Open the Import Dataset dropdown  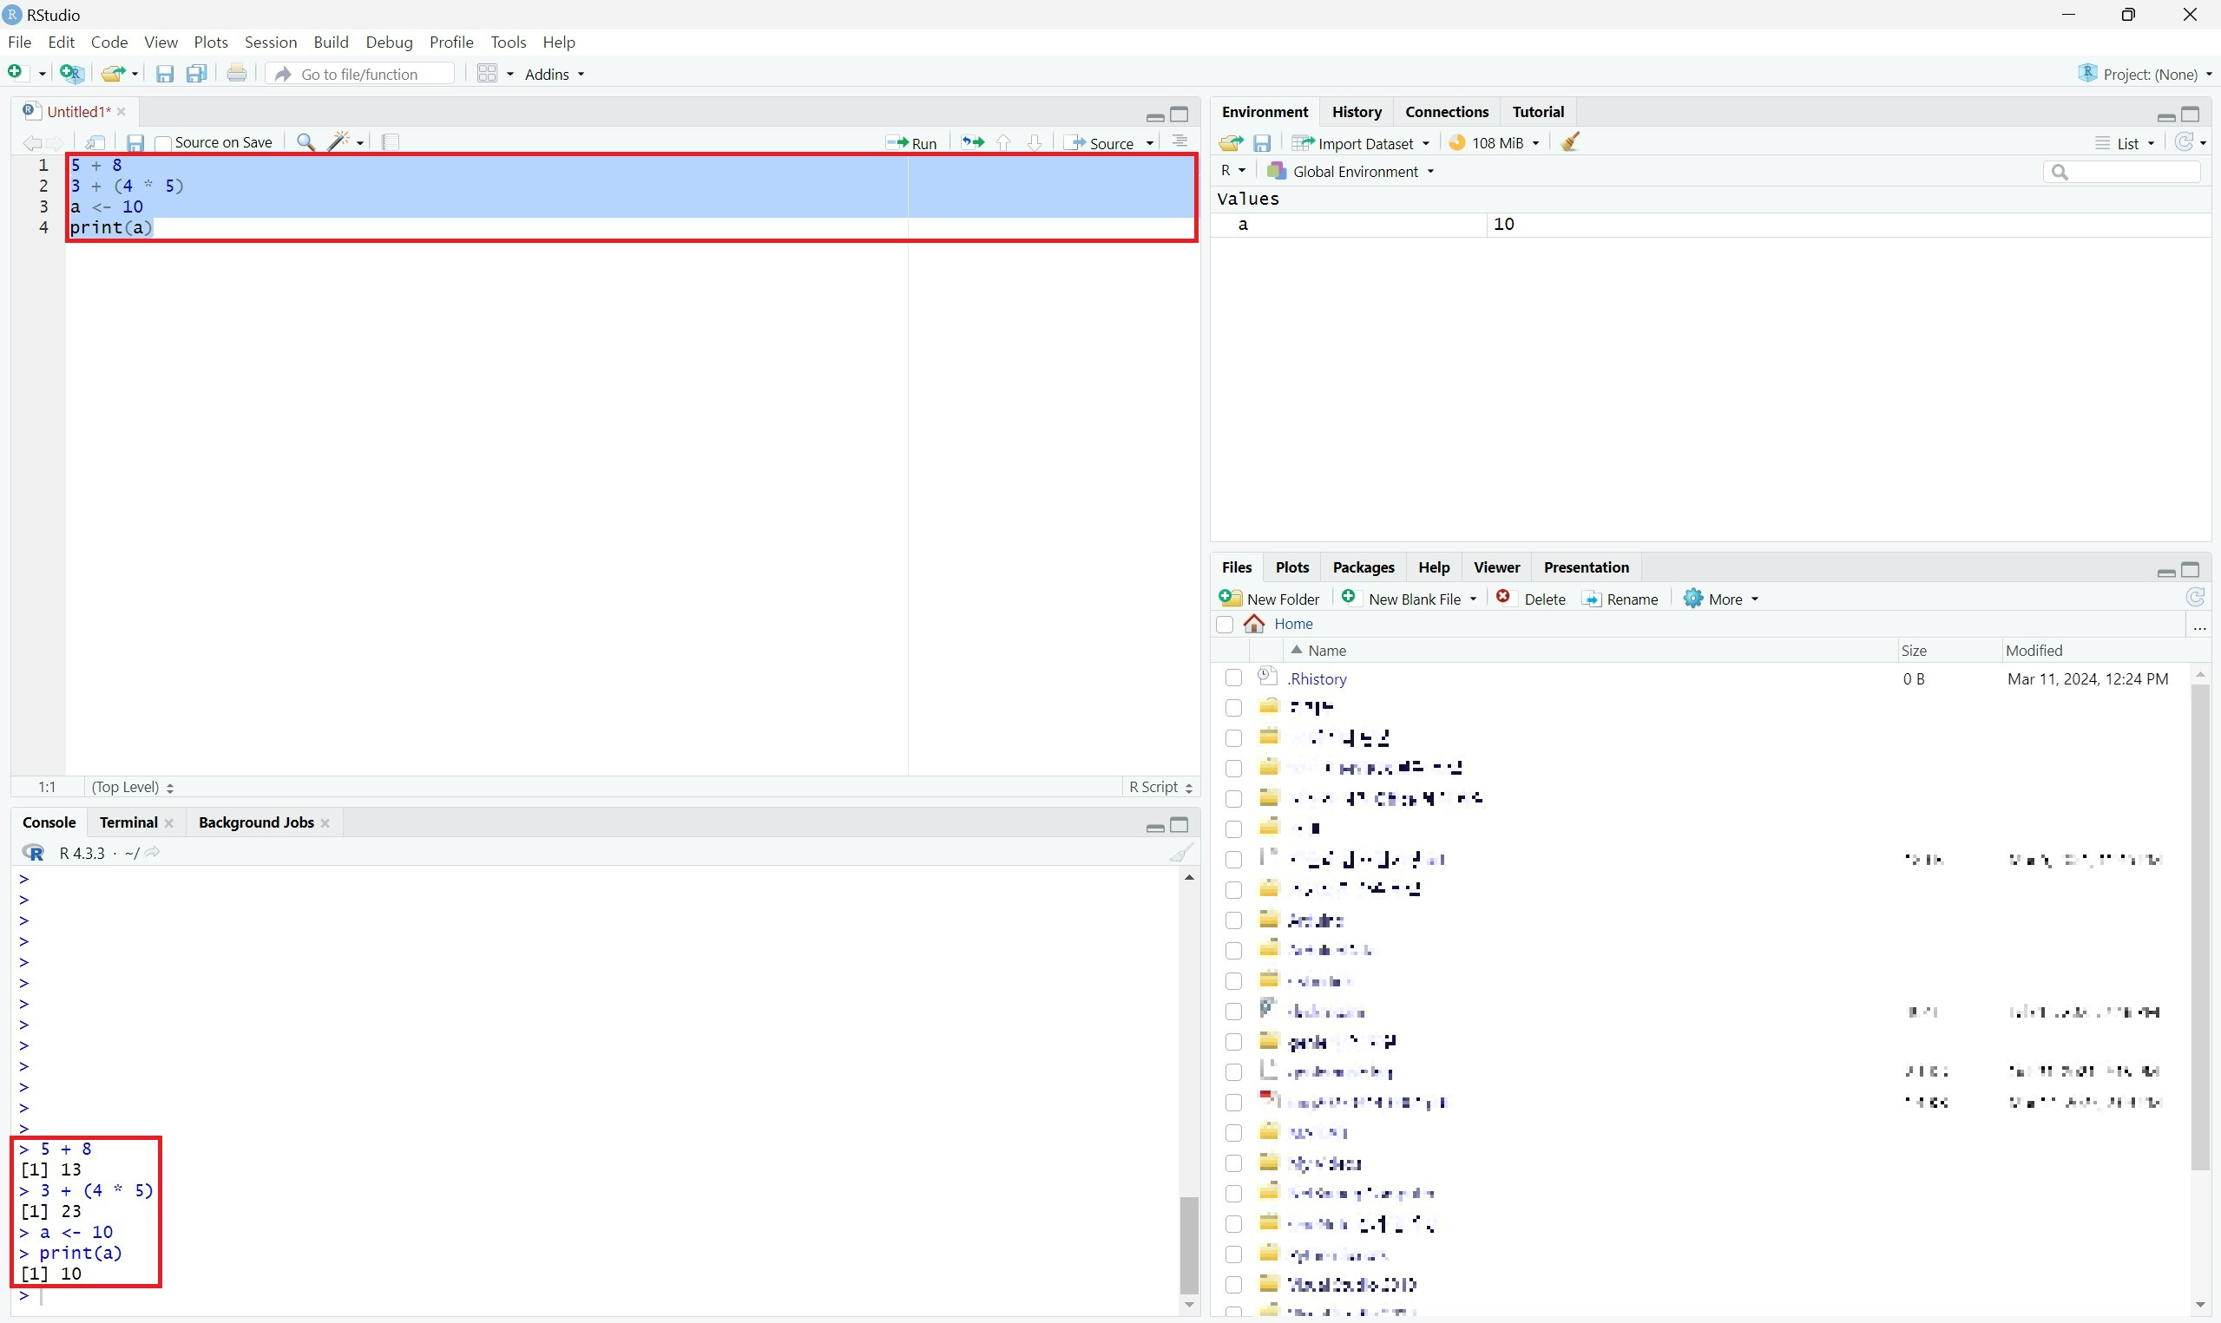[x=1363, y=142]
